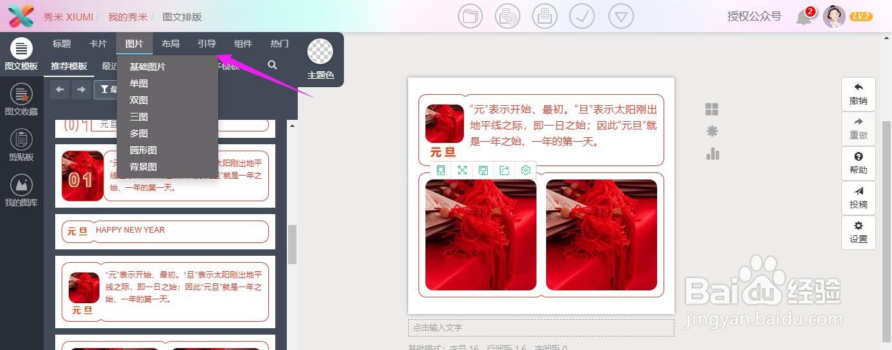Screen dimensions: 892x350
Task: Click the LV.2 level badge
Action: [861, 17]
